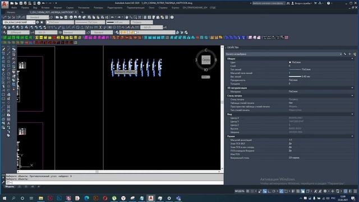Image resolution: width=359 pixels, height=202 pixels.
Task: Switch to the Начало start tab
Action: [x=11, y=12]
